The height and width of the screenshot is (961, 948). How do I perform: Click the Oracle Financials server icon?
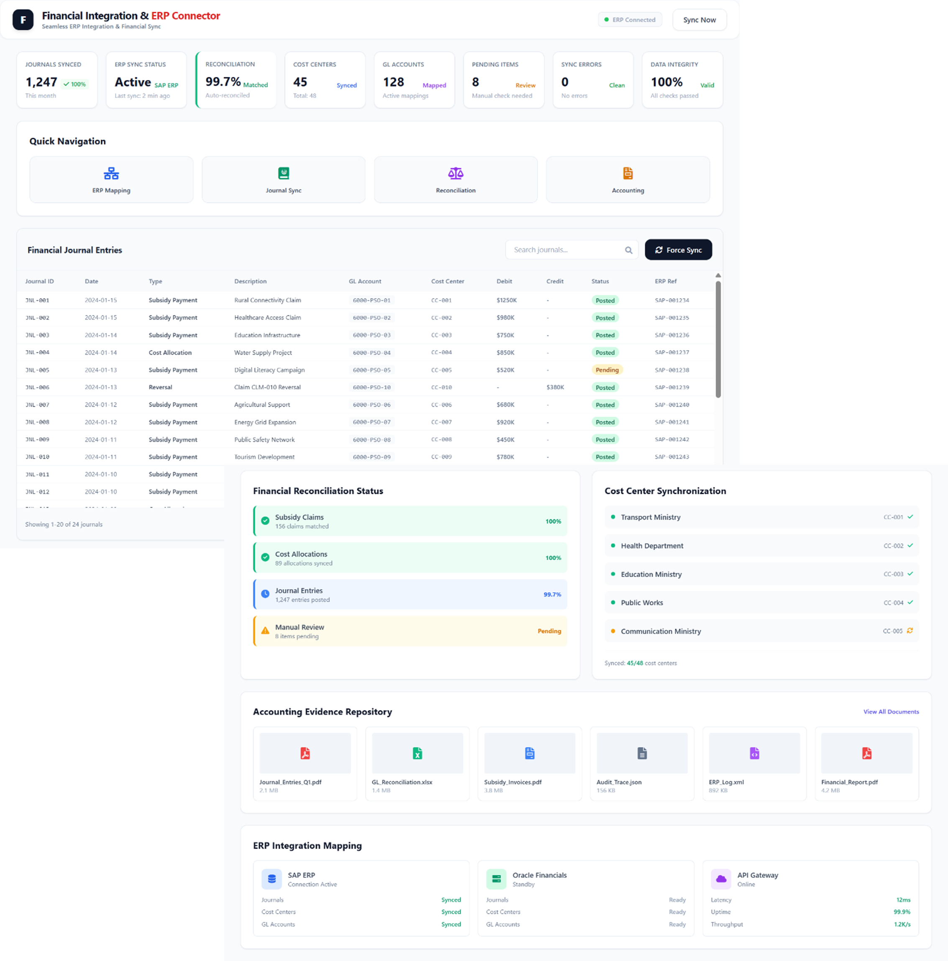point(496,879)
